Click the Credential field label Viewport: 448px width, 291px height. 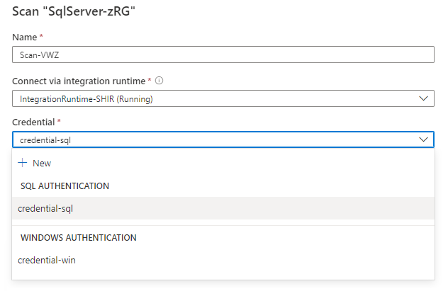tap(33, 122)
